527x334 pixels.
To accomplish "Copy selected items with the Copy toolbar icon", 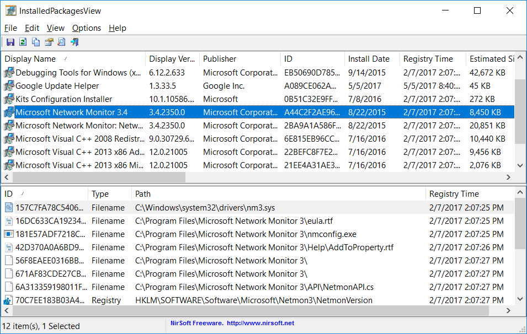I will pyautogui.click(x=35, y=42).
